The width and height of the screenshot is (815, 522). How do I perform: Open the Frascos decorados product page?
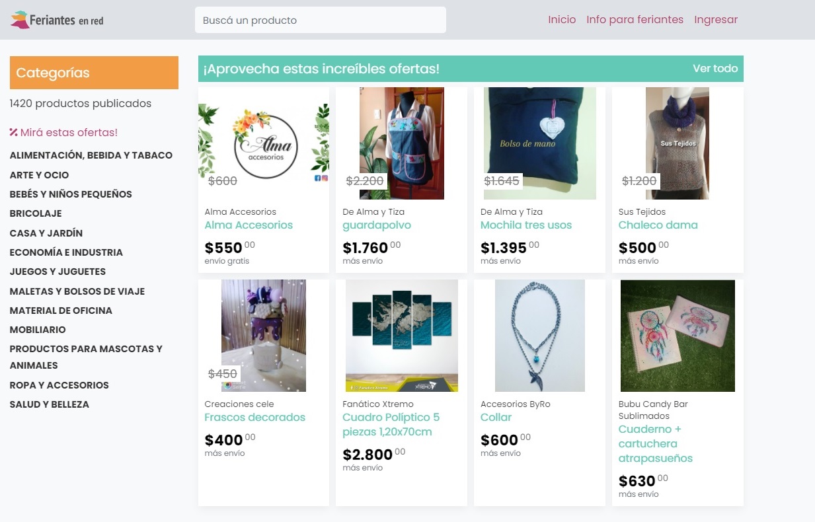point(254,417)
